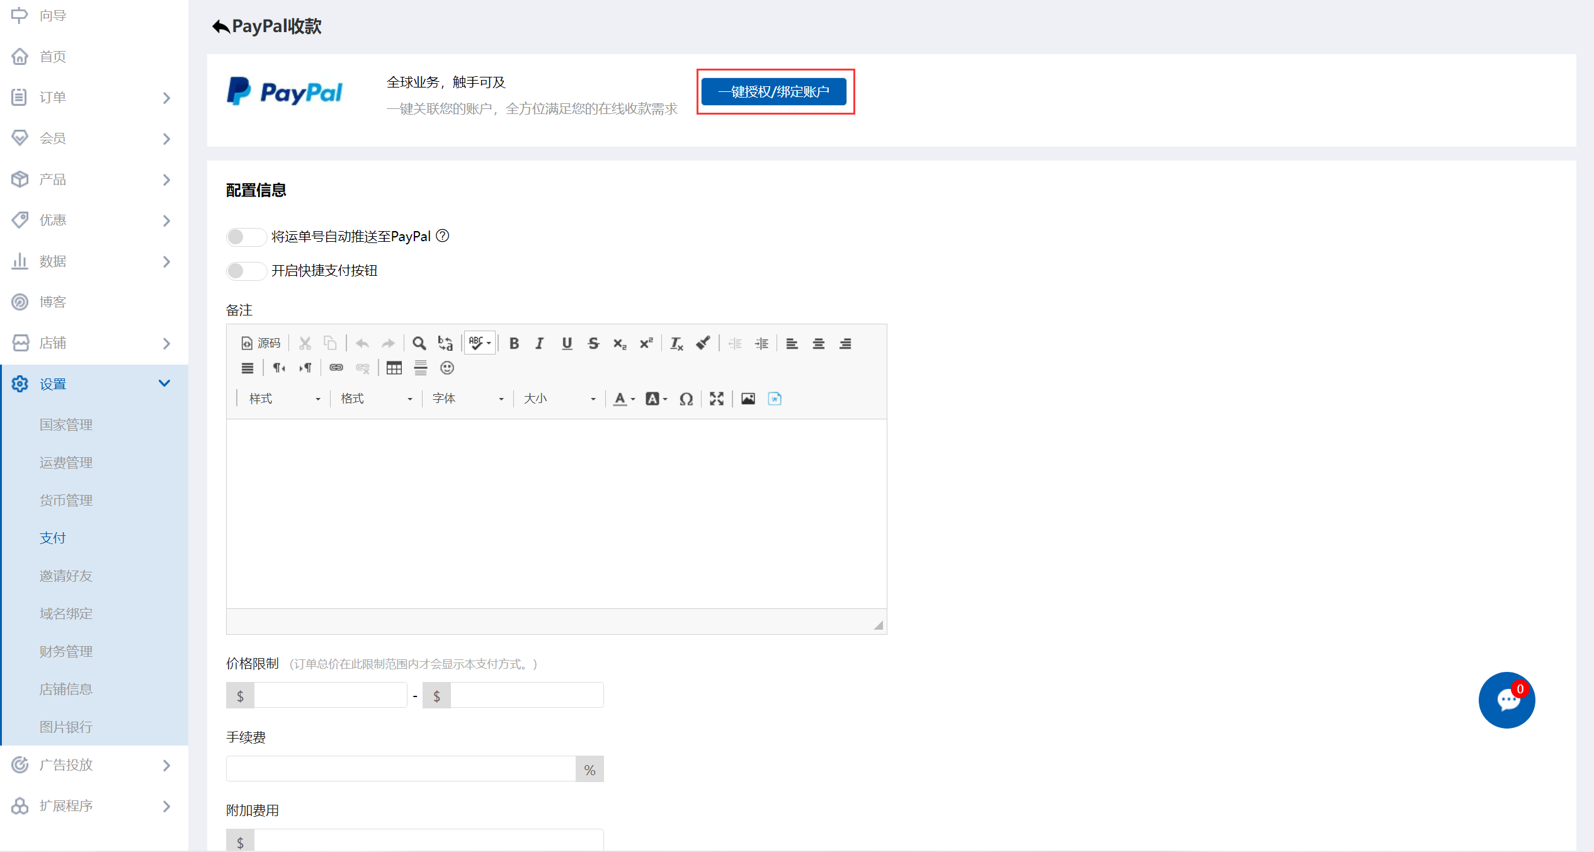Screen dimensions: 1594x852
Task: Open the 大小 size dropdown
Action: 559,399
